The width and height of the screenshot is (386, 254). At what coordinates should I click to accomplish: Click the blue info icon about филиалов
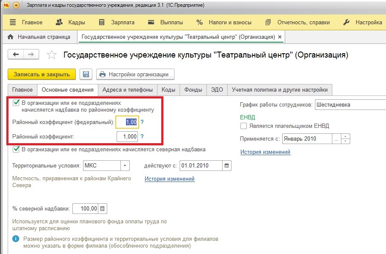click(x=16, y=239)
